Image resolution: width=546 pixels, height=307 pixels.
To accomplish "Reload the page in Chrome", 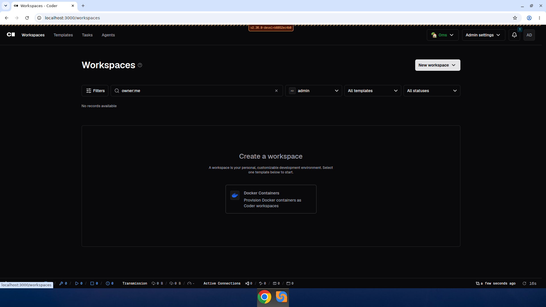I will click(x=27, y=18).
